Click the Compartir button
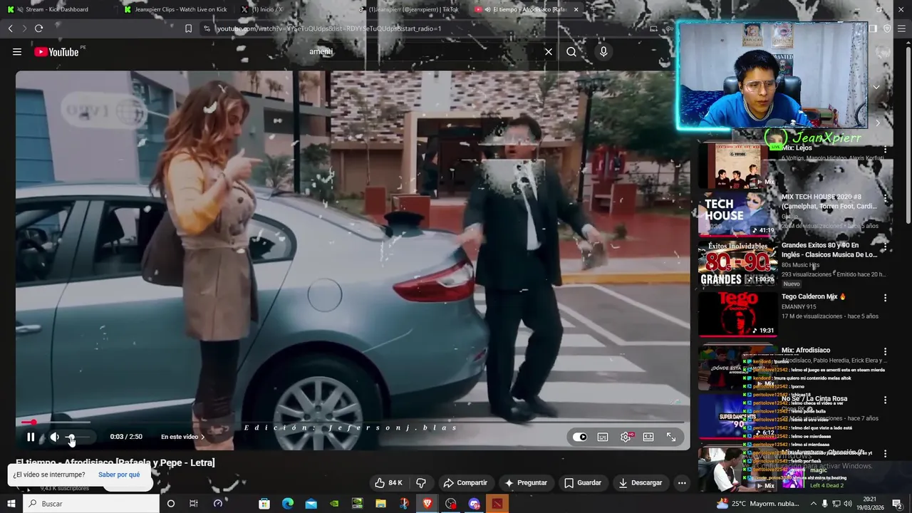Screen dimensions: 912x513 [x=465, y=482]
